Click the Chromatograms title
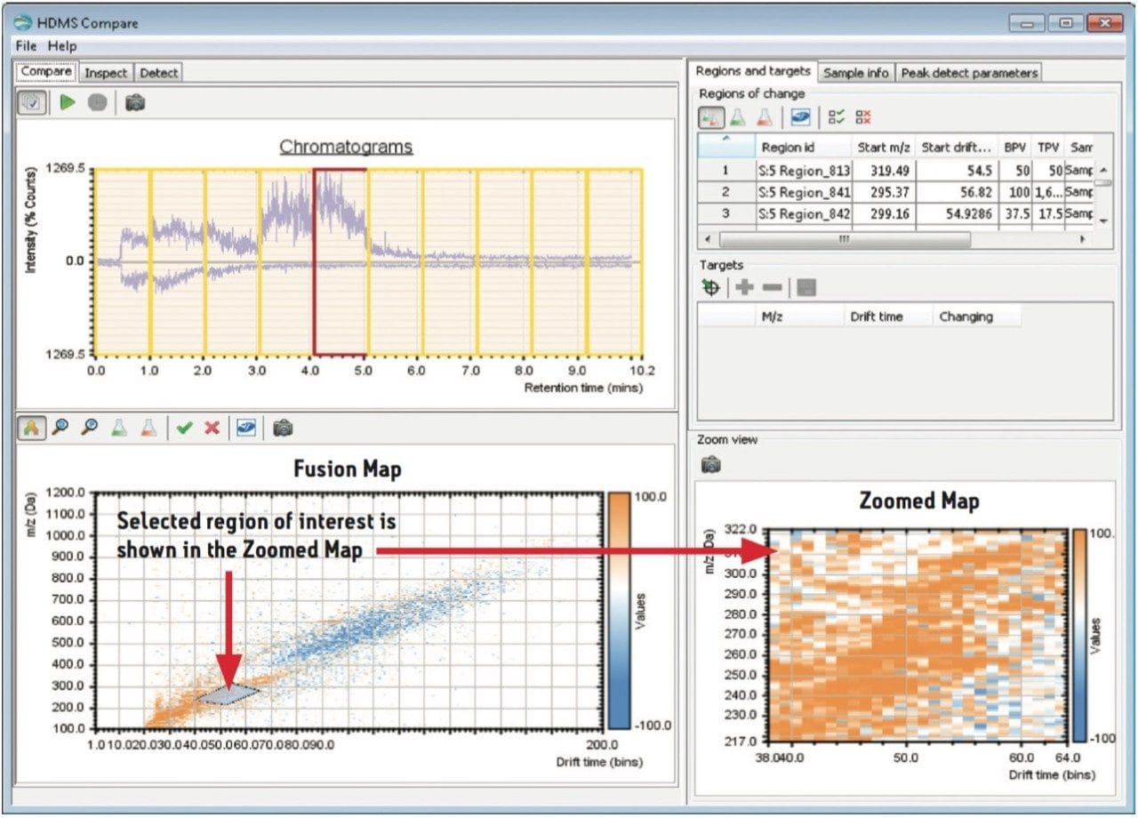1138x818 pixels. point(346,147)
